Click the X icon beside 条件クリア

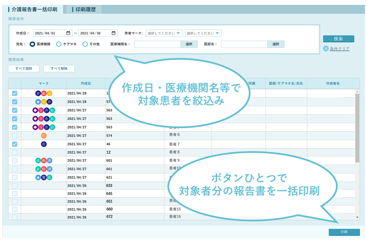326,49
